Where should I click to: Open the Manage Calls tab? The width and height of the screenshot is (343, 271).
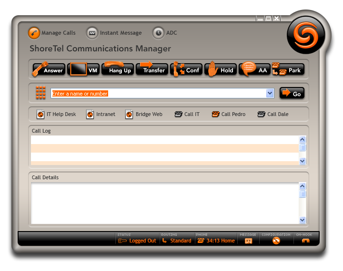[52, 33]
